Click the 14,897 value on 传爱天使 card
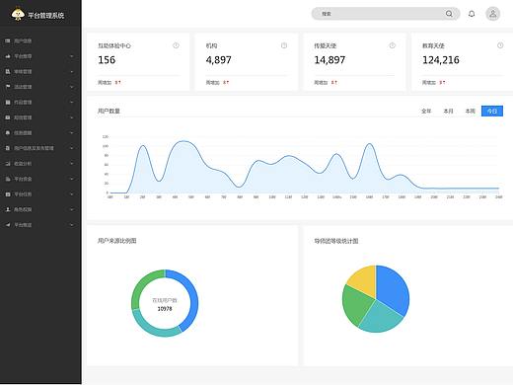 [330, 60]
